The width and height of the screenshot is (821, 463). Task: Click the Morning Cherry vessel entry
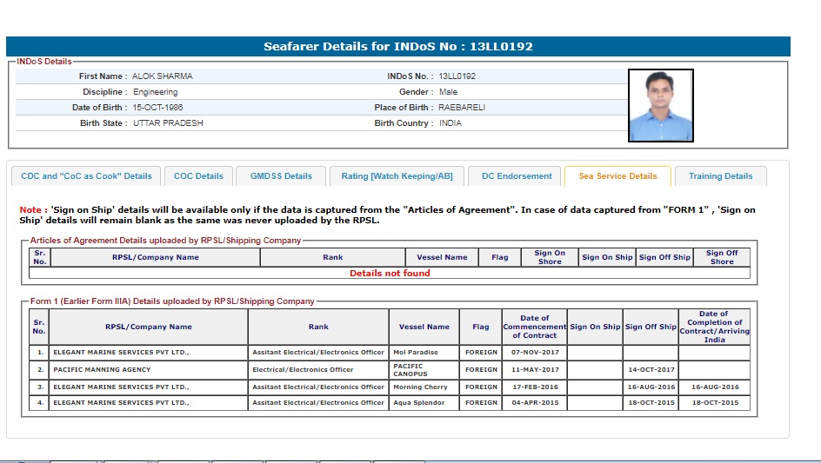tap(420, 387)
